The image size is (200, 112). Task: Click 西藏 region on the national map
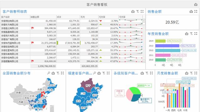point(21,102)
